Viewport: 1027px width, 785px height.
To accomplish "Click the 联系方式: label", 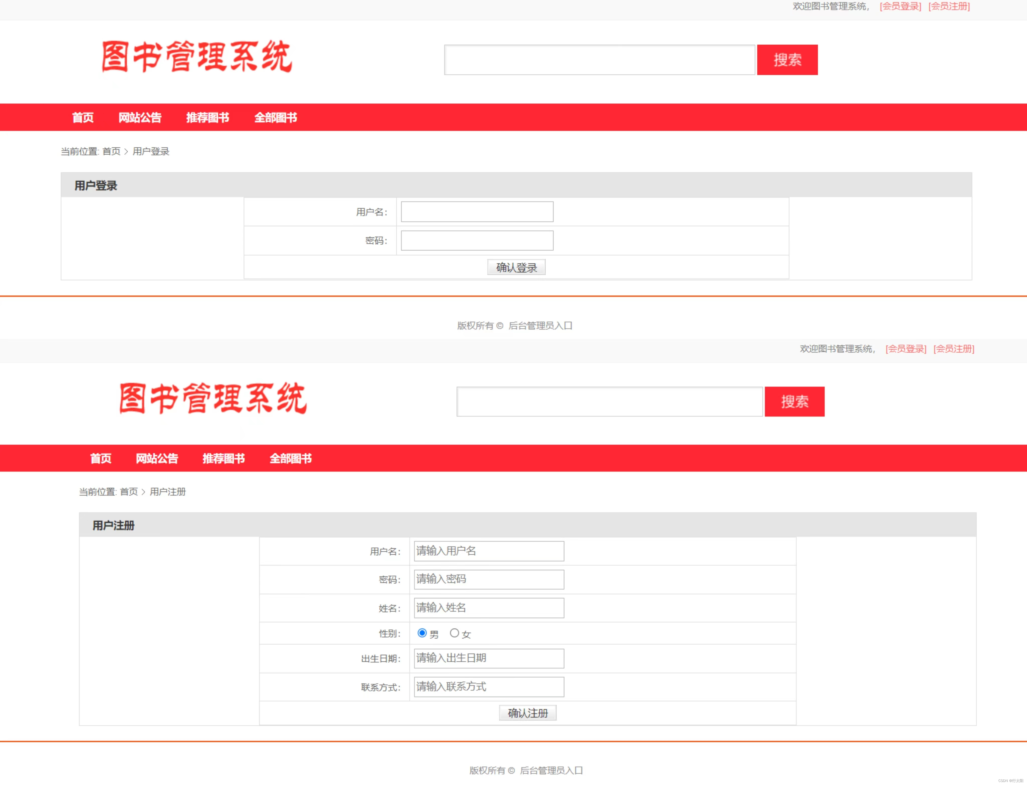I will (x=381, y=687).
